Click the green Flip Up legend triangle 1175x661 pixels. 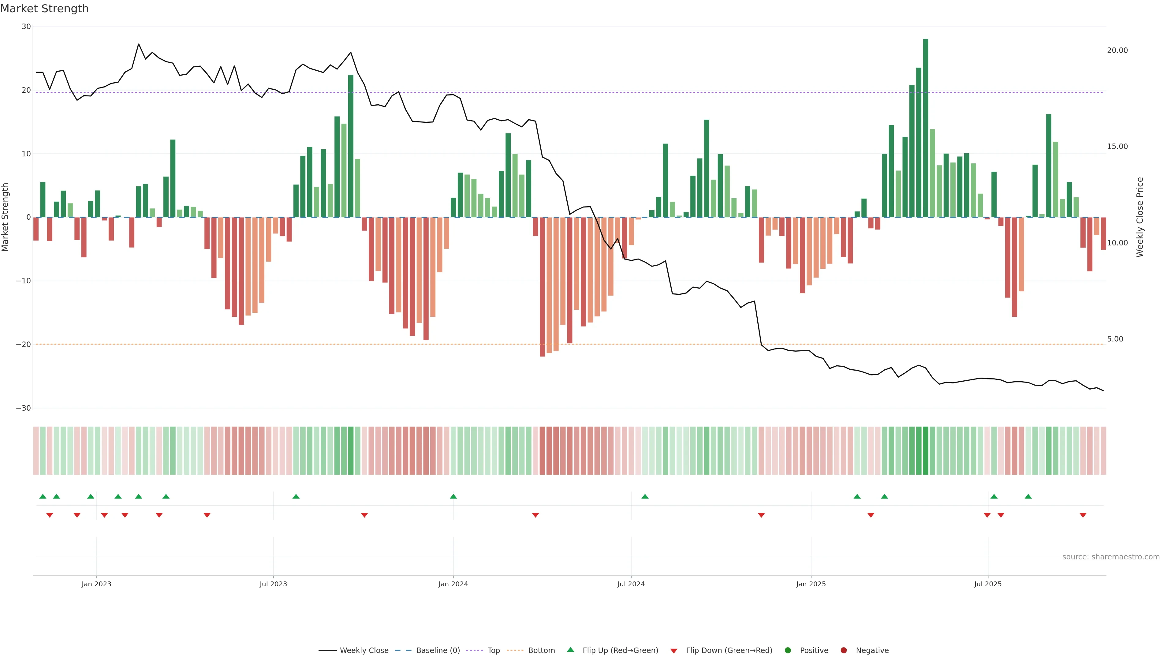[570, 650]
